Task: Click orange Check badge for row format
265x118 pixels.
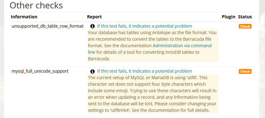Action: [x=245, y=26]
